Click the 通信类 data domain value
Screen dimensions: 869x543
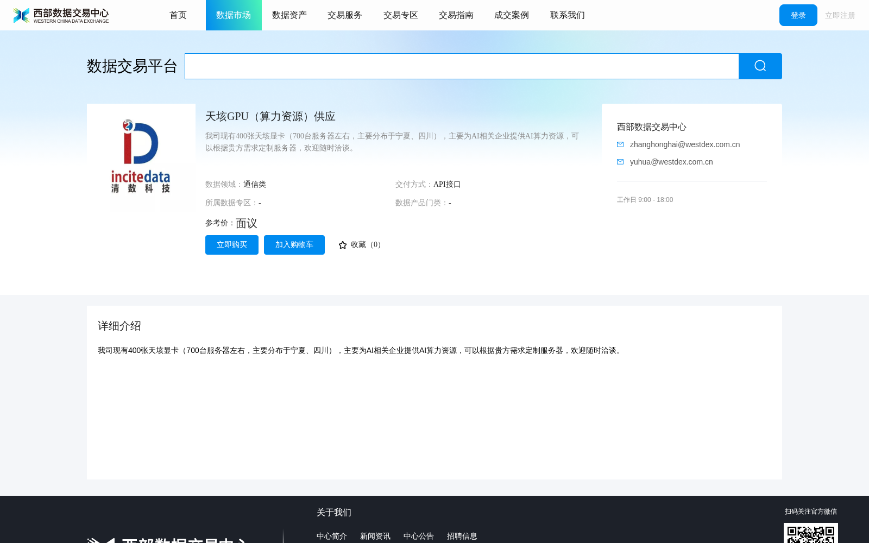255,185
